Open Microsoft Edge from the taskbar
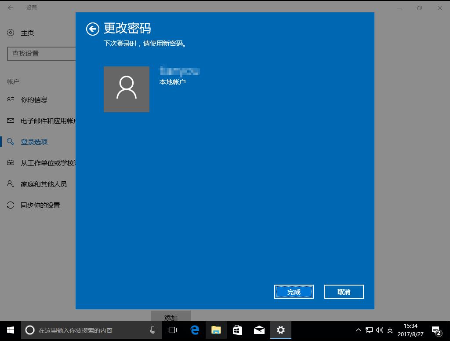Screen dimensions: 450x341 (194, 330)
